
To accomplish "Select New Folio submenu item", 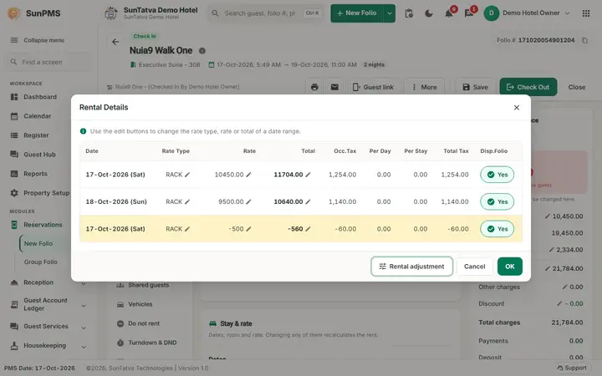I will tap(38, 244).
